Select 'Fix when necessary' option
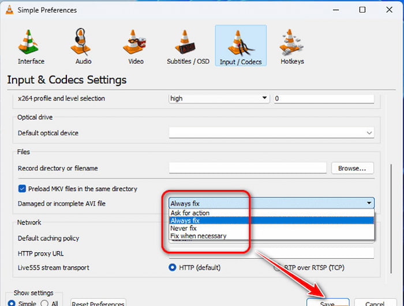This screenshot has height=306, width=404. tap(271, 236)
